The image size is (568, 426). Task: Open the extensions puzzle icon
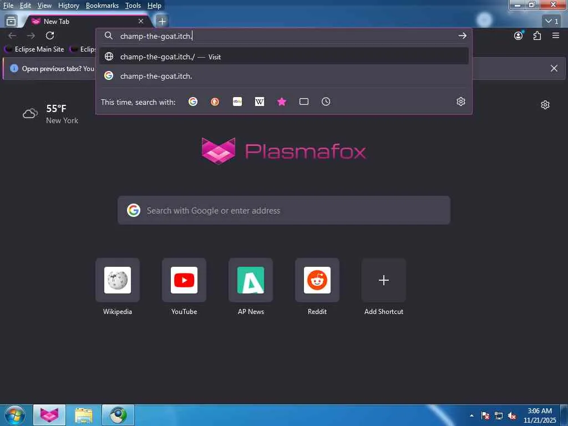537,35
